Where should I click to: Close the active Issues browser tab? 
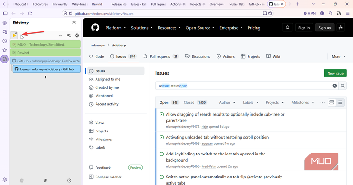(x=282, y=4)
